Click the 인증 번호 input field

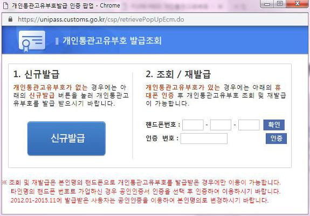coord(204,138)
